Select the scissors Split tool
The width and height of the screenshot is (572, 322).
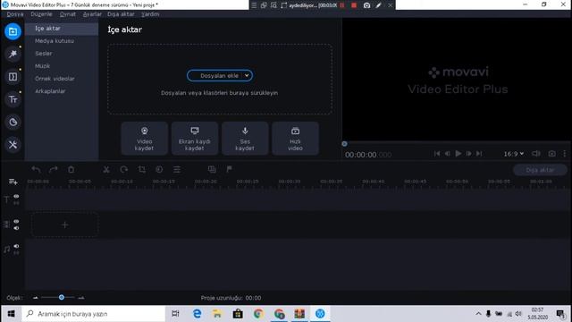click(106, 169)
